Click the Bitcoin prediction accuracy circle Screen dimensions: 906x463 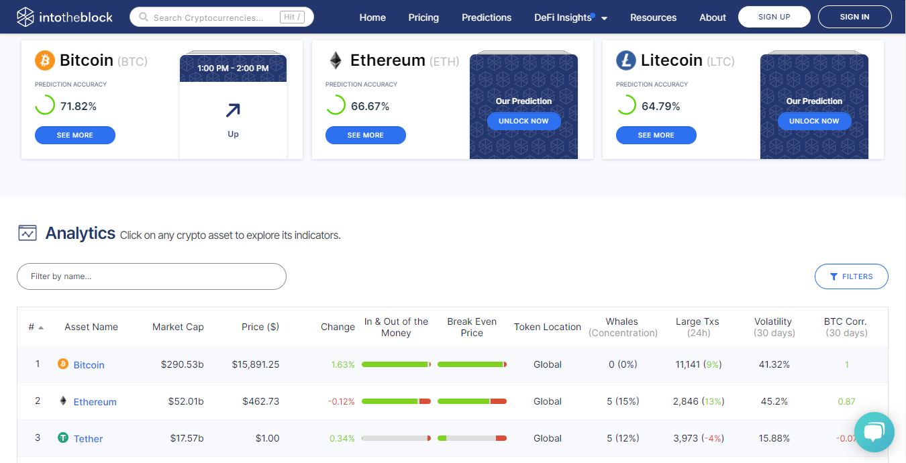pos(45,105)
